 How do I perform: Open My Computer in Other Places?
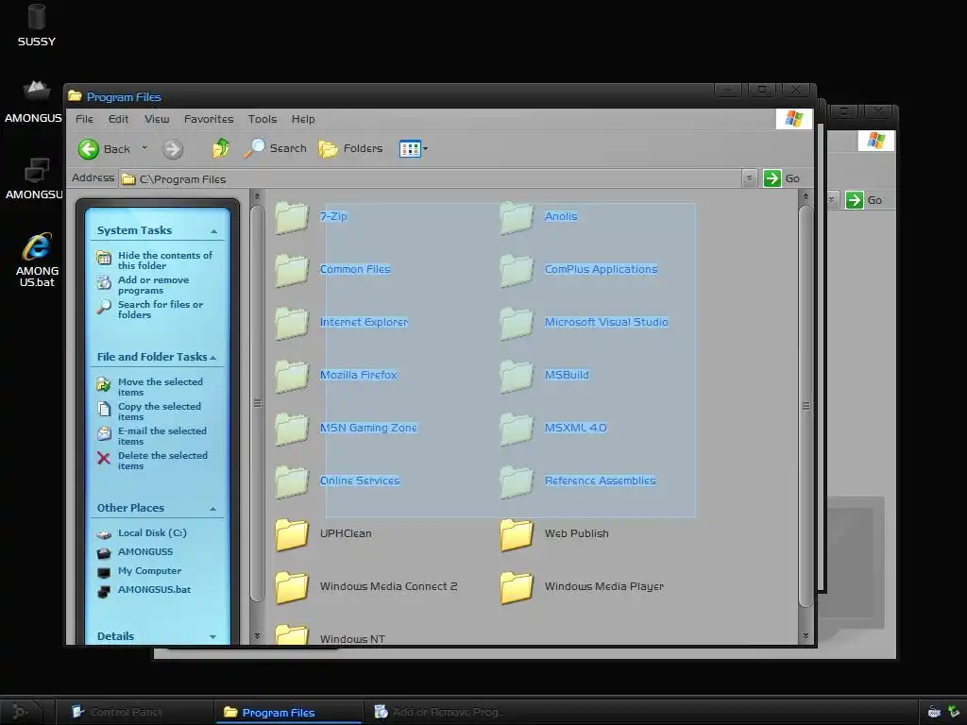point(149,571)
